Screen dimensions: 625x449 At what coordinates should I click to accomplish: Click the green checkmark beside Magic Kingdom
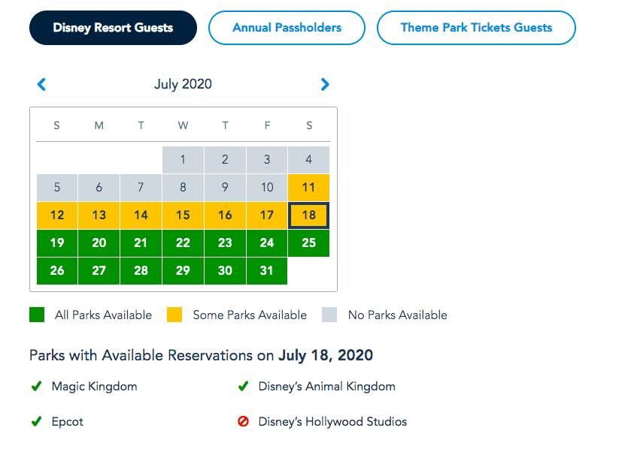coord(36,387)
